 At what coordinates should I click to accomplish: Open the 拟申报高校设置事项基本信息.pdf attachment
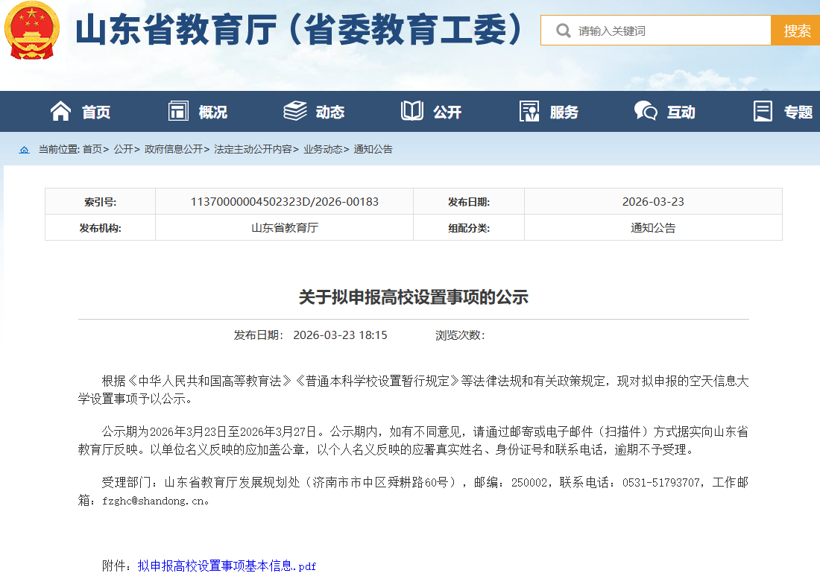pos(227,566)
